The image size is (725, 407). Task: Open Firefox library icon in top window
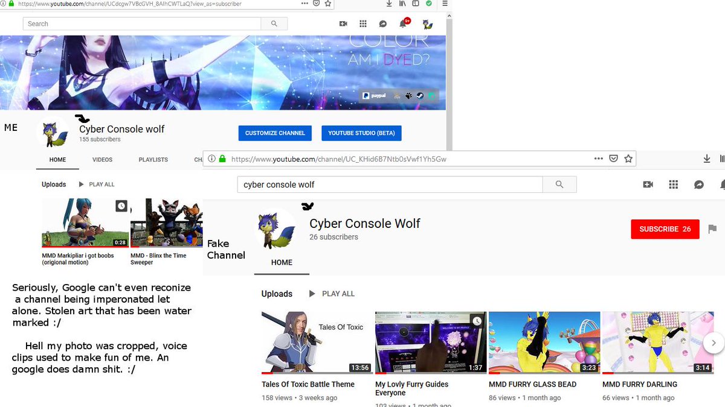coord(402,3)
